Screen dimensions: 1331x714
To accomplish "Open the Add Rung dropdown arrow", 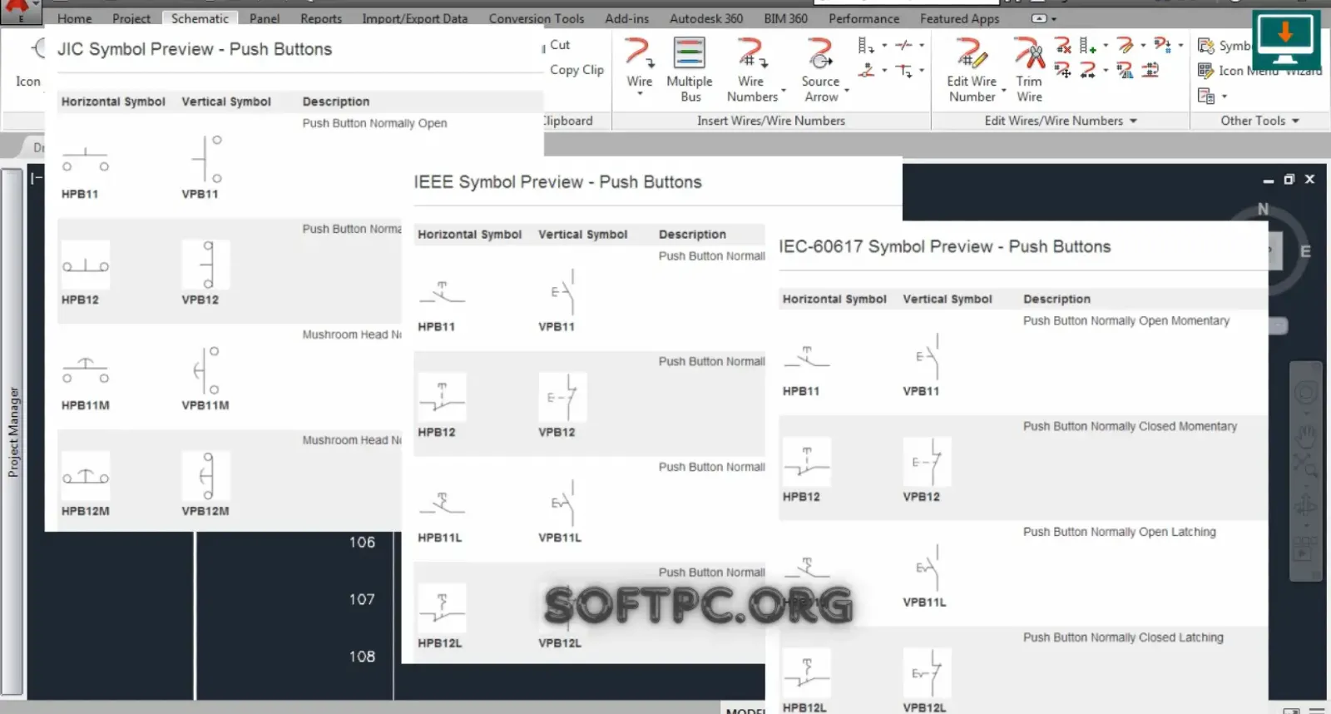I will [1106, 45].
